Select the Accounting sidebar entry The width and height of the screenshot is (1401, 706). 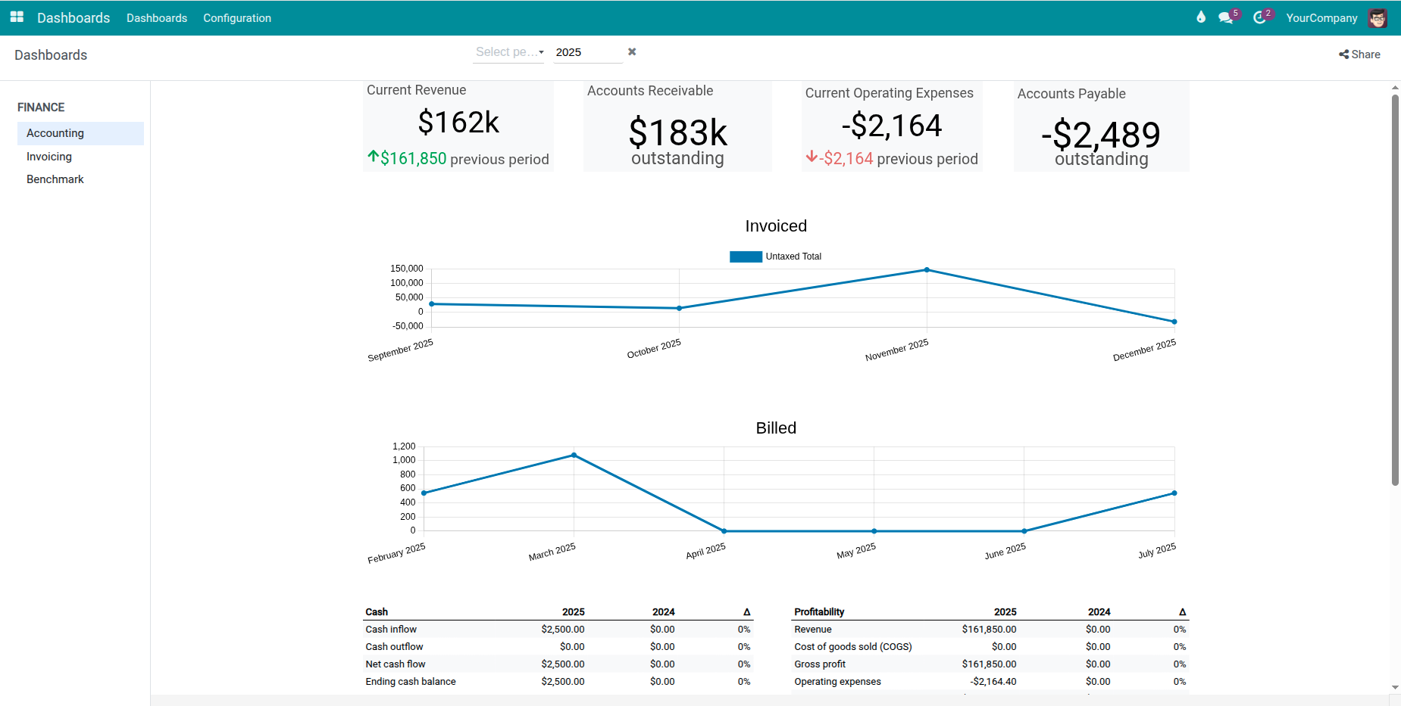tap(55, 133)
